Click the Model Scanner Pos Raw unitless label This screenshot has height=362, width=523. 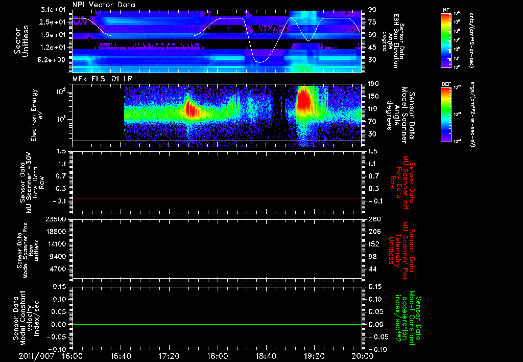point(28,251)
